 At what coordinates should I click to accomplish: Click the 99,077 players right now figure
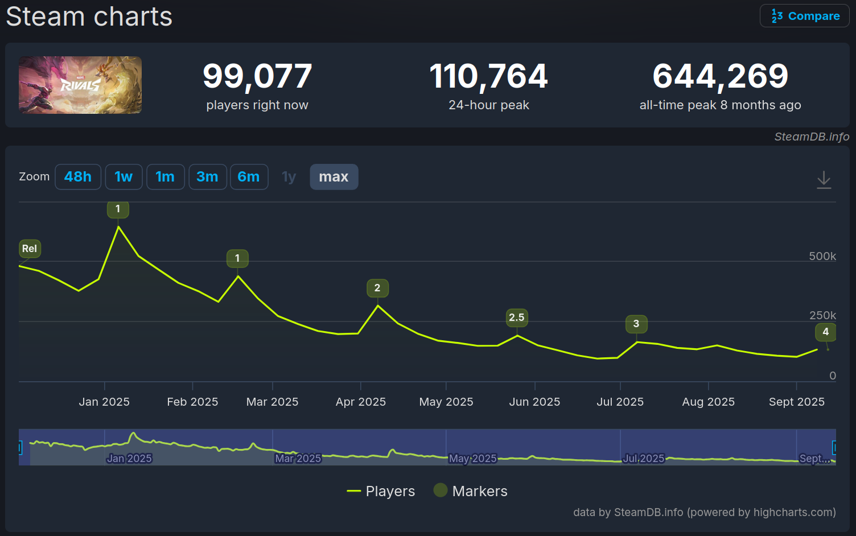[x=257, y=76]
